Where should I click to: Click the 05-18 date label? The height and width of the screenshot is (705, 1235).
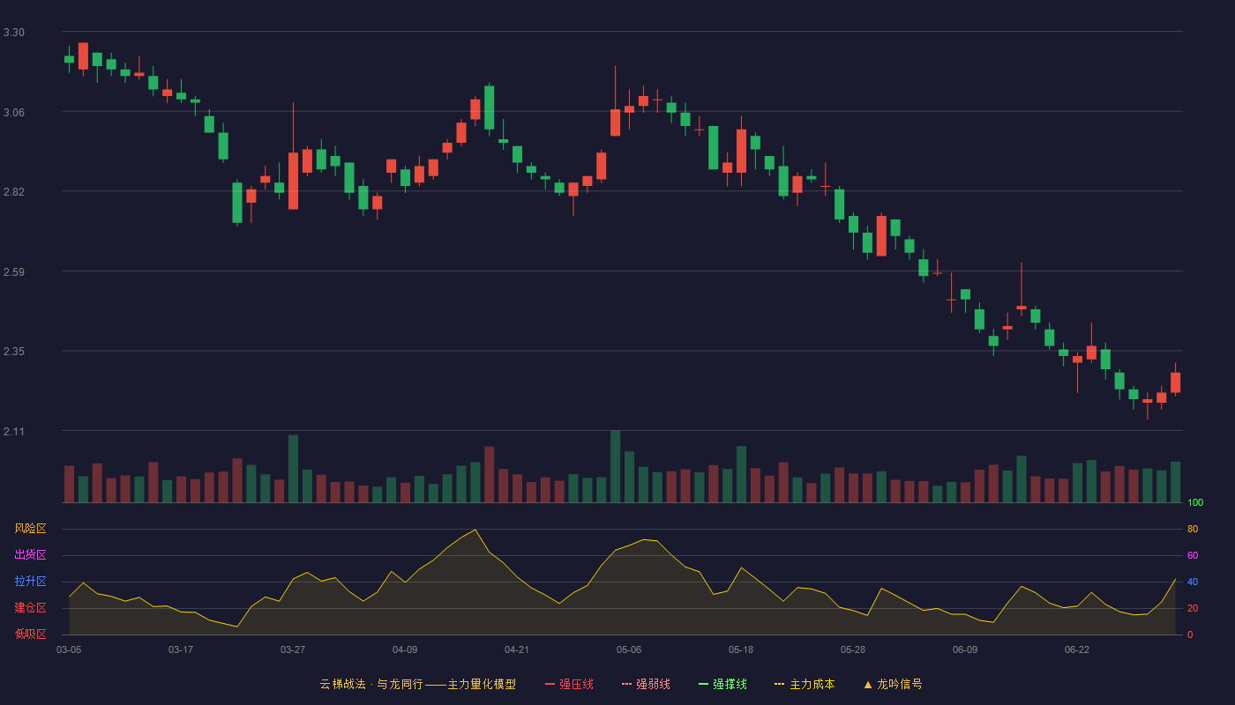point(741,649)
